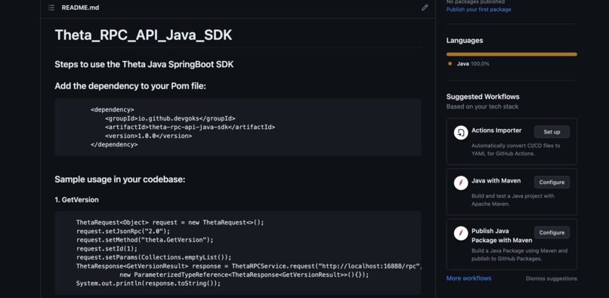The image size is (609, 298).
Task: Dismiss the workflow suggestions
Action: (x=551, y=278)
